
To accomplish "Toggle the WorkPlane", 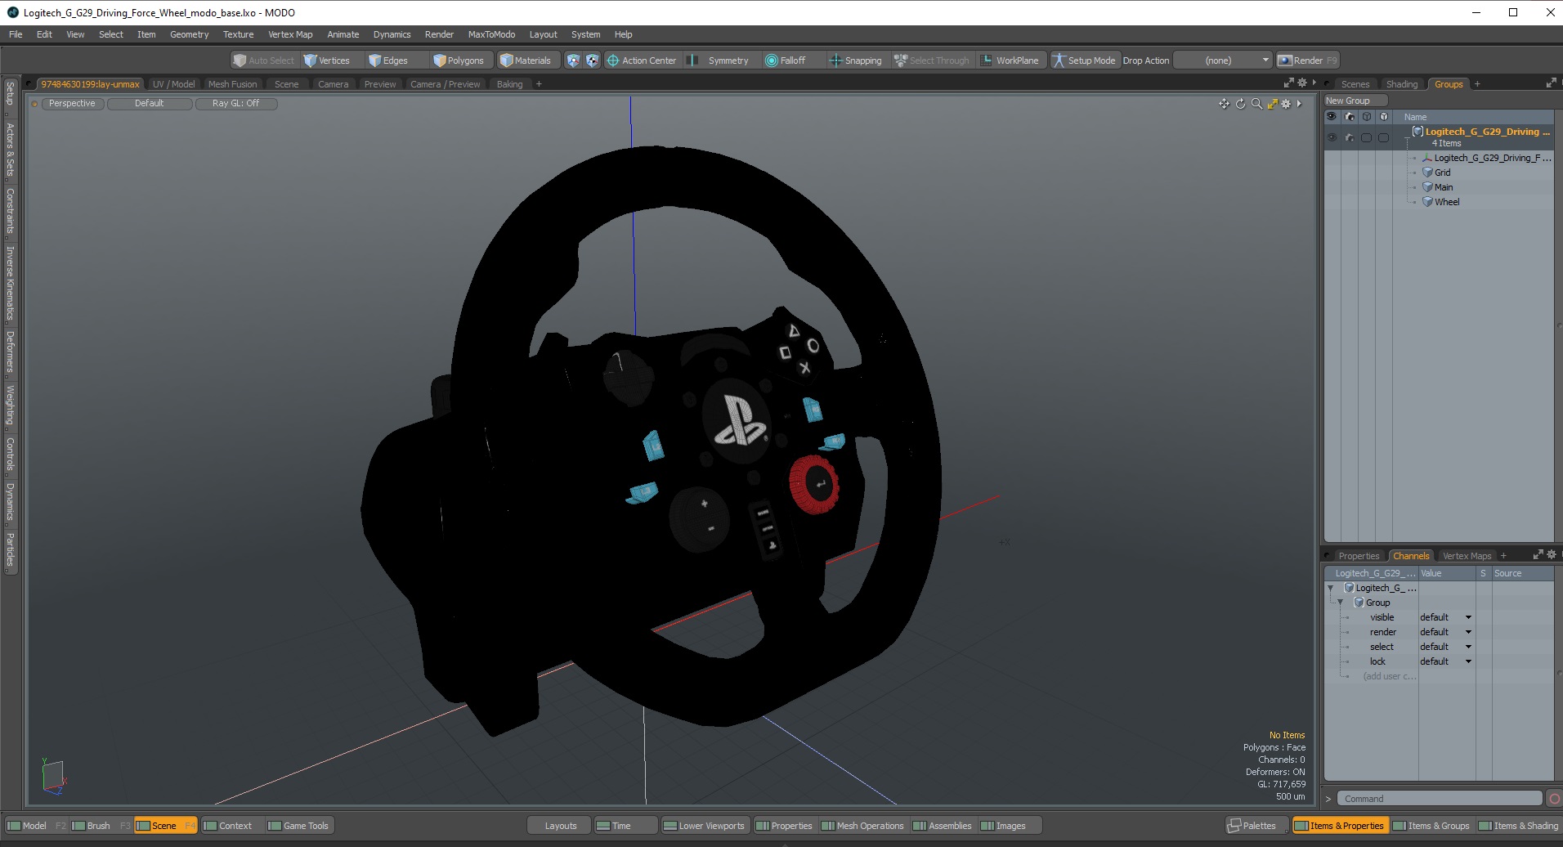I will coord(1010,60).
